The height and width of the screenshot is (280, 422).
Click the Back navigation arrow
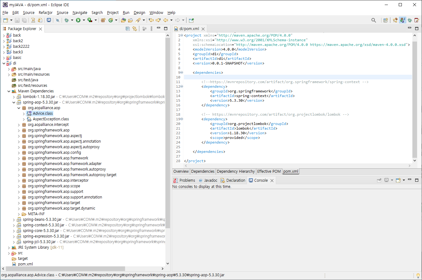166,20
